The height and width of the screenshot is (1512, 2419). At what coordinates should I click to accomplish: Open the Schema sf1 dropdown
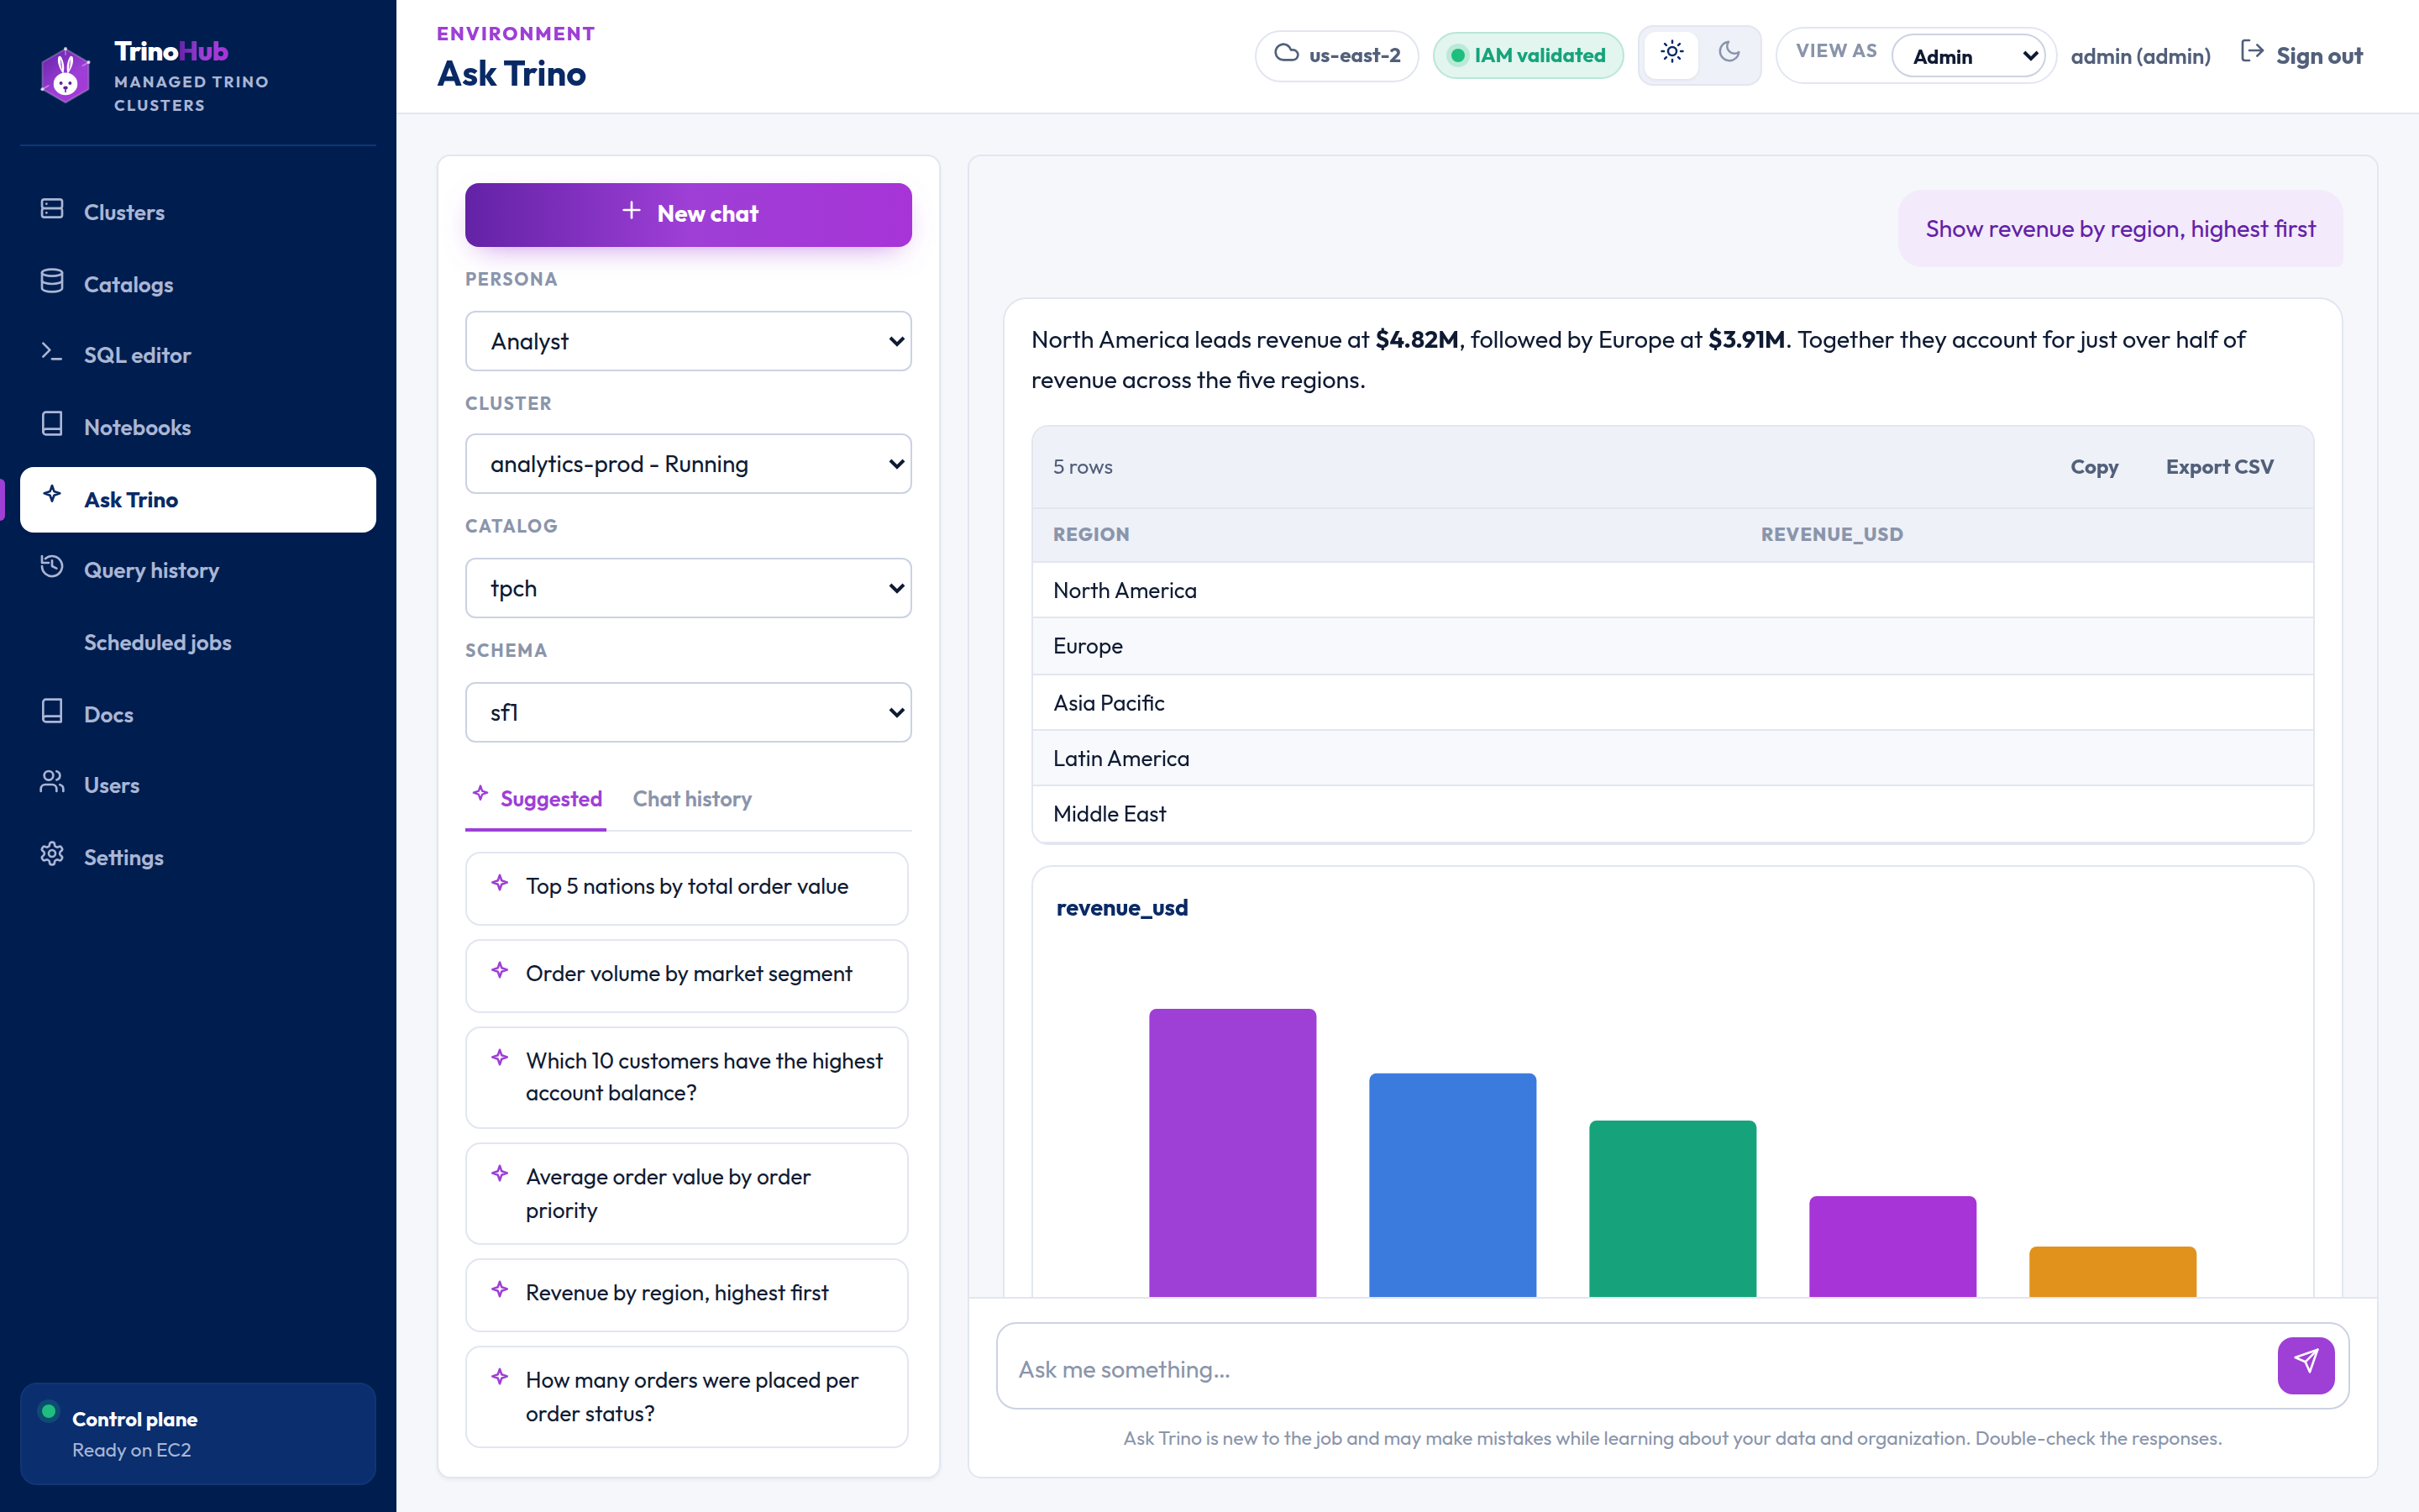[x=688, y=712]
